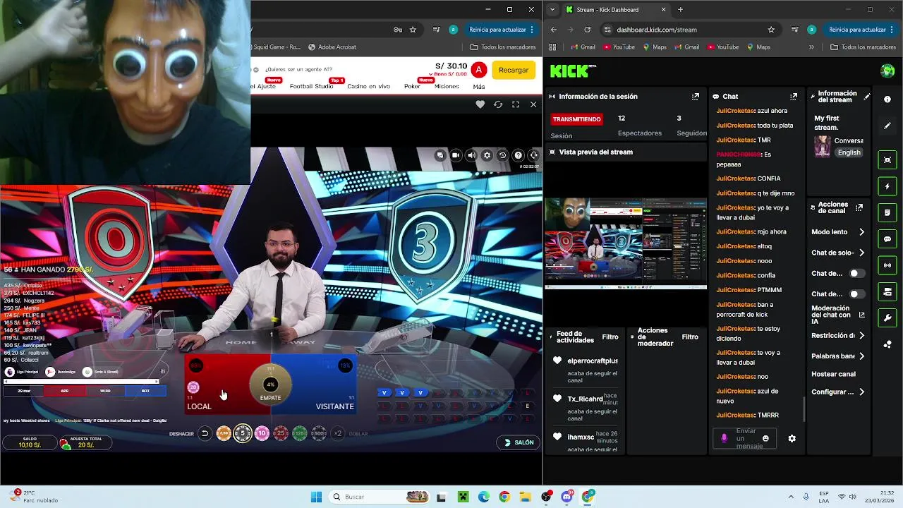Viewport: 903px width, 508px height.
Task: Open the lightning bolt quick actions in Kick sidebar
Action: click(x=887, y=186)
